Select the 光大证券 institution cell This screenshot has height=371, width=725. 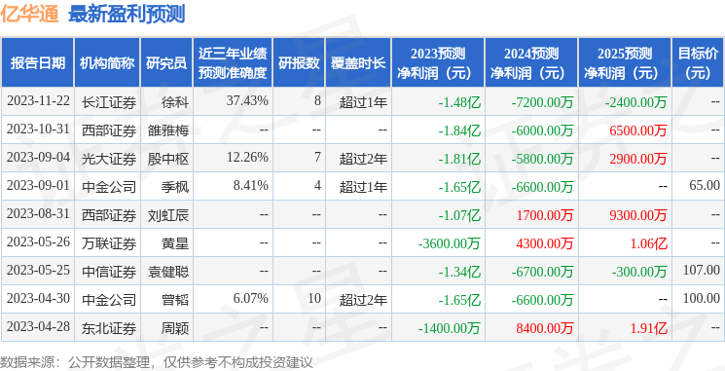109,159
